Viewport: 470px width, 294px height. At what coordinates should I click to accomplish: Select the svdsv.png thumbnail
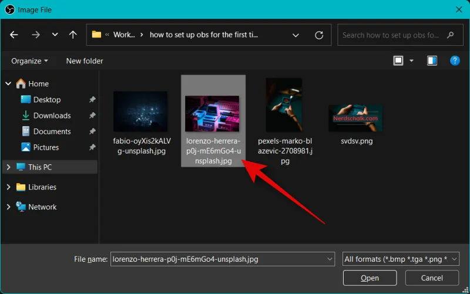point(355,118)
